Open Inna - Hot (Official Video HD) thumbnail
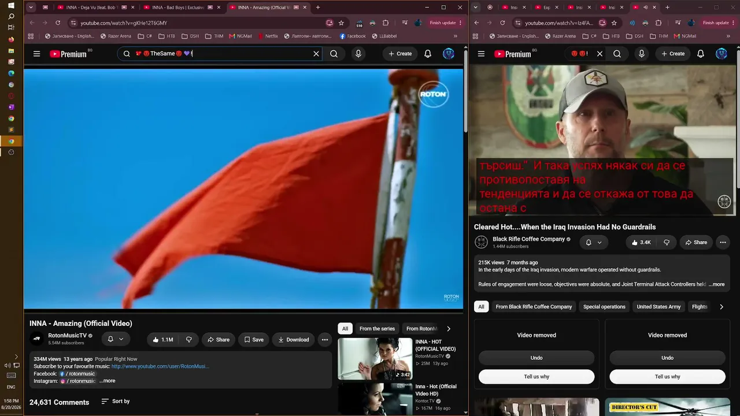 click(x=375, y=399)
